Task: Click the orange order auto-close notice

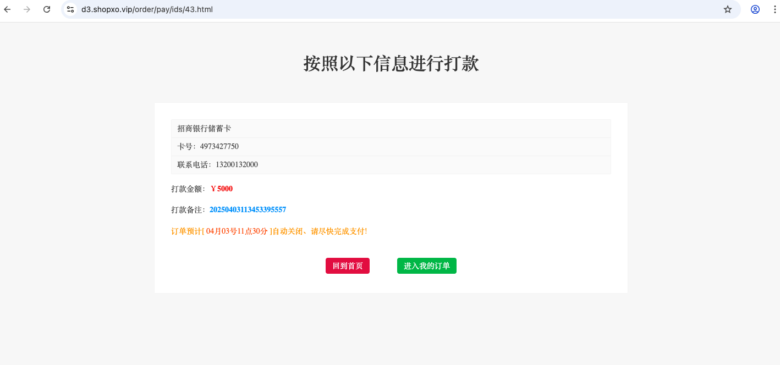Action: [269, 231]
